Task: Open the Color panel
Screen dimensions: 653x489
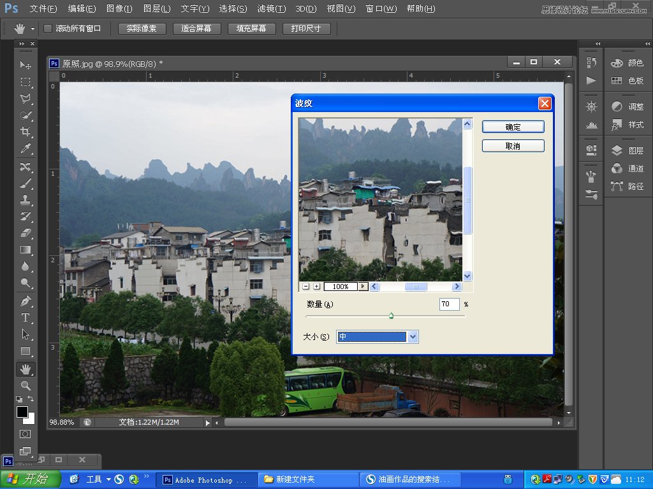Action: tap(627, 63)
